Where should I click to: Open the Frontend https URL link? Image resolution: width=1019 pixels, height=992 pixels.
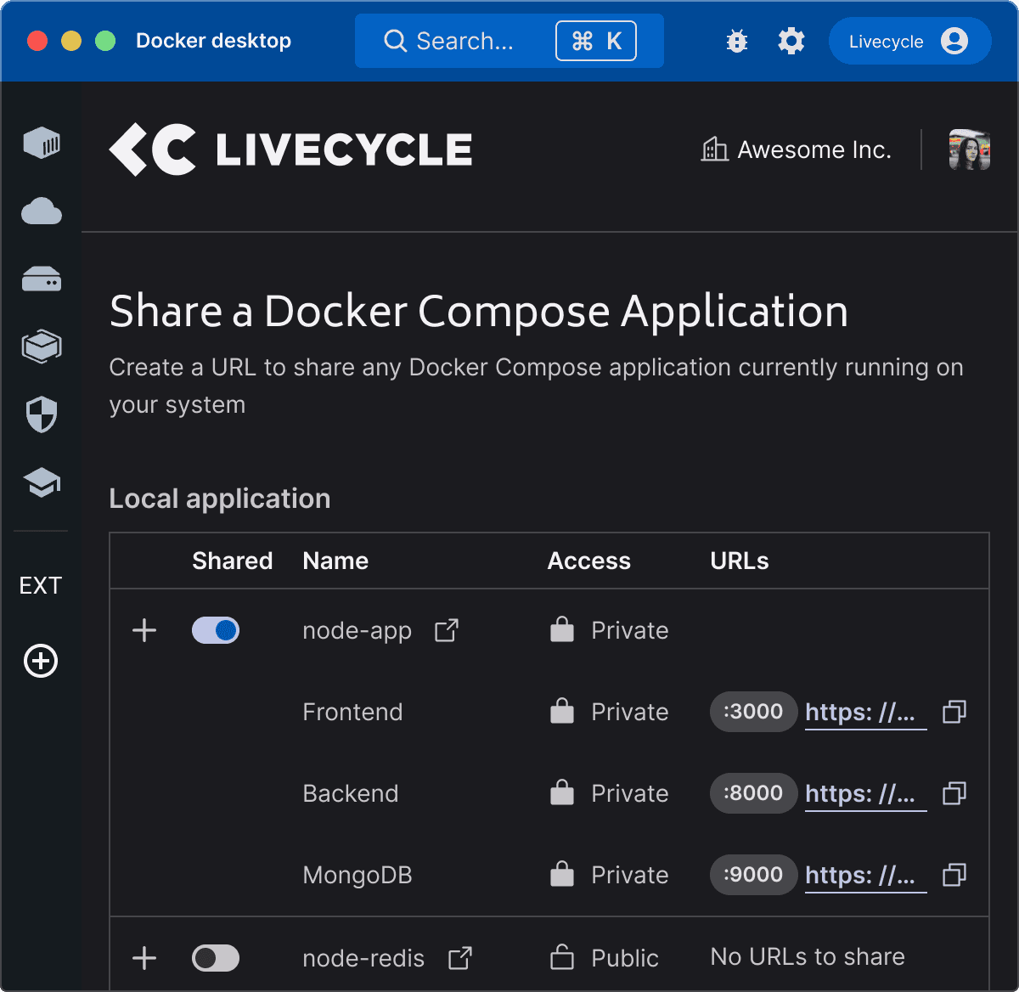[x=865, y=712]
